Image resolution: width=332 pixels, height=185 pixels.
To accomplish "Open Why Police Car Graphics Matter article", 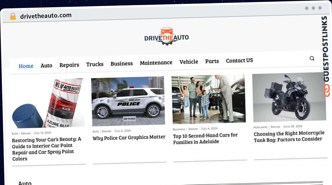I will 129,138.
